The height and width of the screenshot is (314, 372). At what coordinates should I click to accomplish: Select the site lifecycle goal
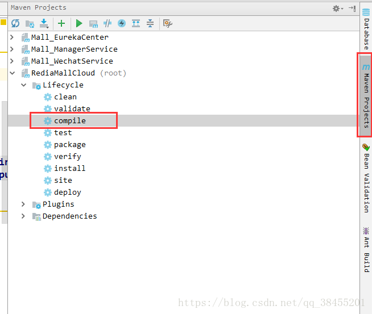(63, 180)
